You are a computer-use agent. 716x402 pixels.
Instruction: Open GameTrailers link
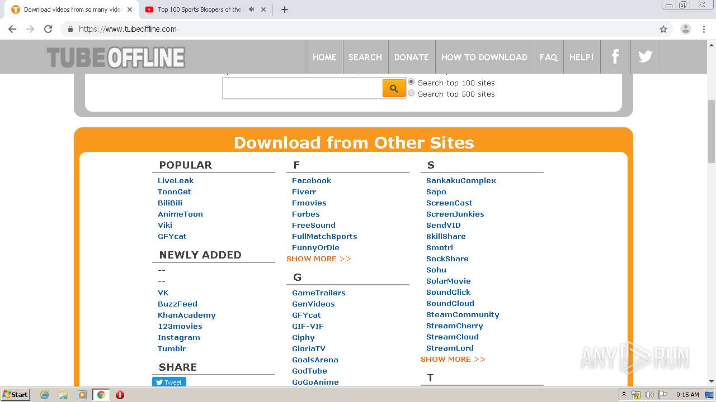click(x=319, y=293)
